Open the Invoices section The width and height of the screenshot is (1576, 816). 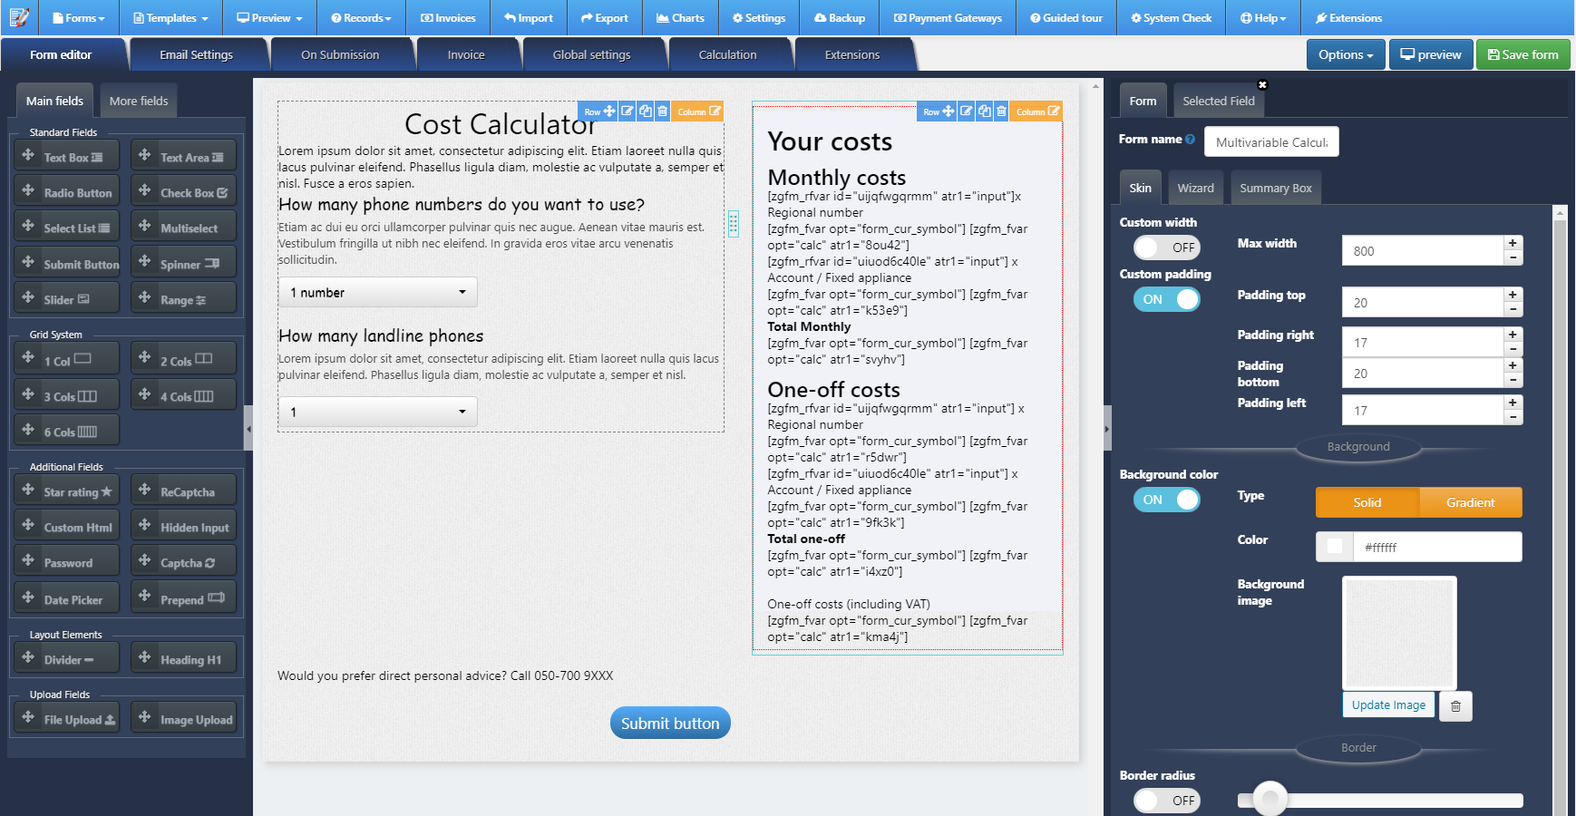click(448, 17)
